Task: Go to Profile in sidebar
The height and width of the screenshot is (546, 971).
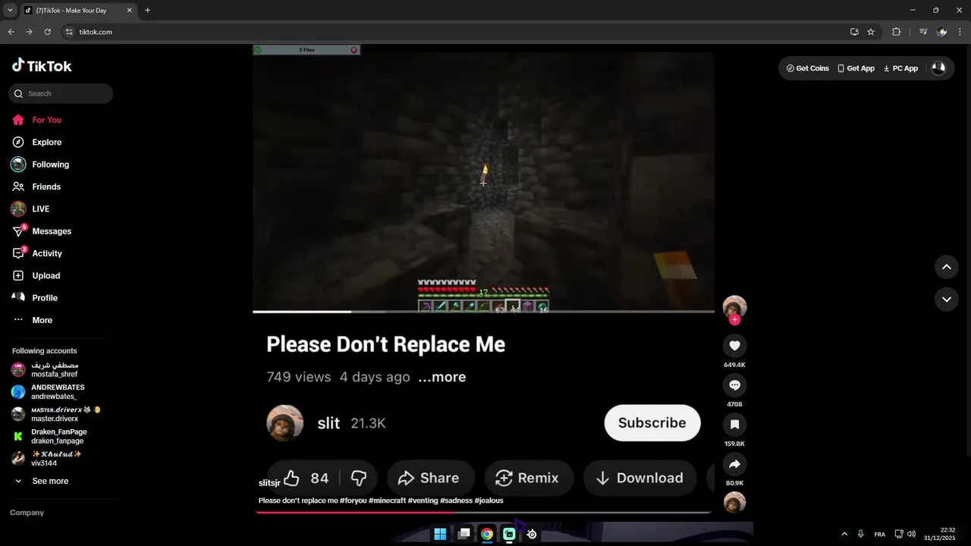Action: (x=35, y=298)
